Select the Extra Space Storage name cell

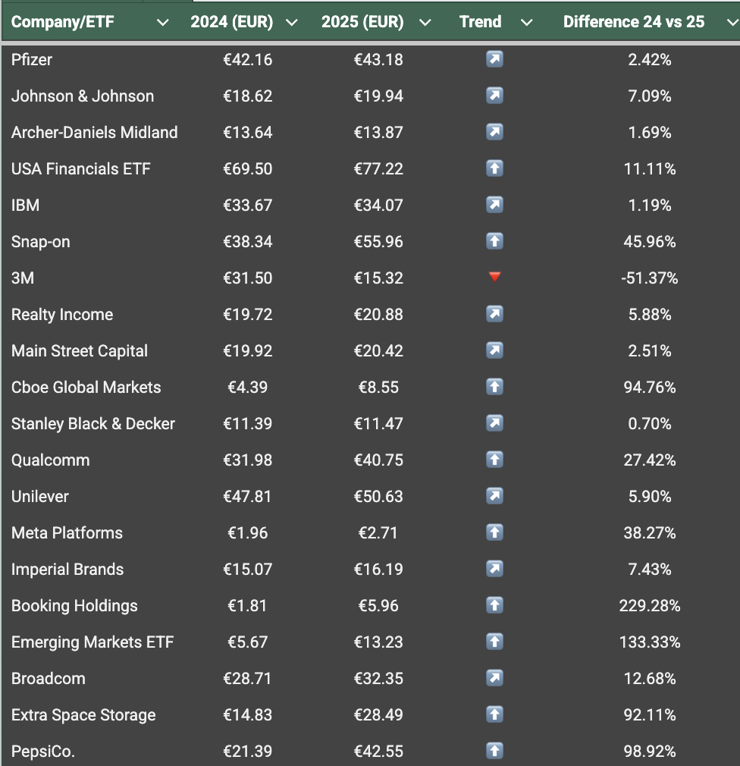click(83, 714)
